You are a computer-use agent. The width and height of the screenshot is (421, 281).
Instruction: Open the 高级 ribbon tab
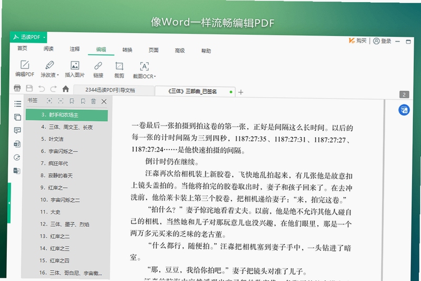pos(179,51)
